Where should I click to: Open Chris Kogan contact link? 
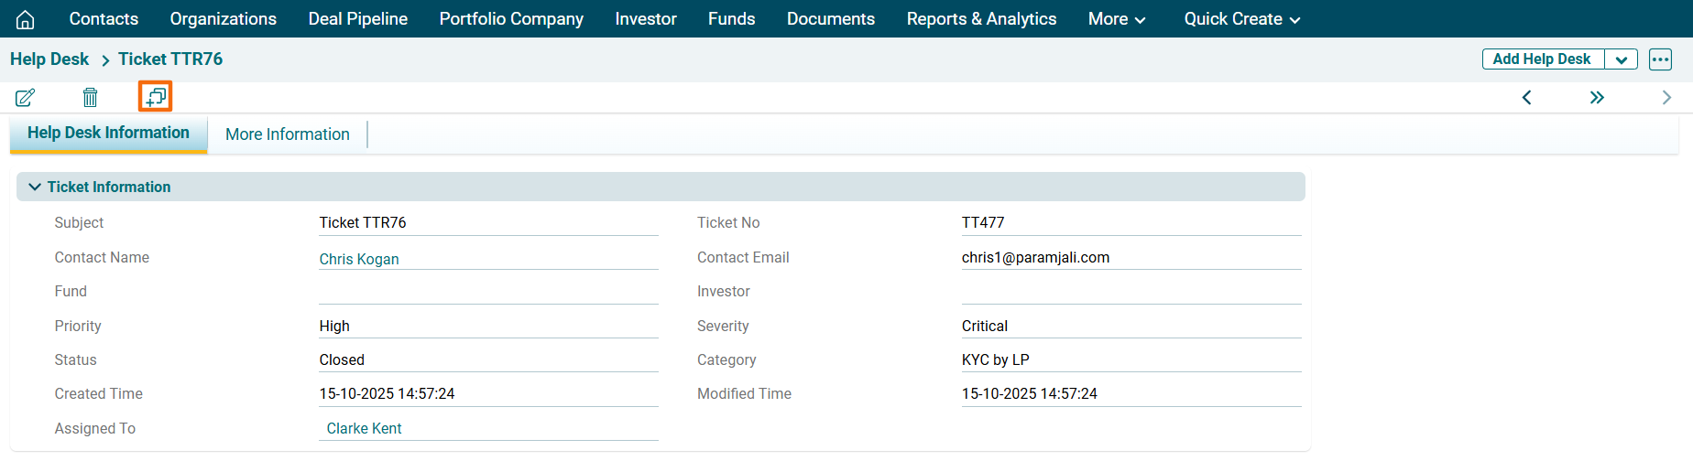click(359, 259)
